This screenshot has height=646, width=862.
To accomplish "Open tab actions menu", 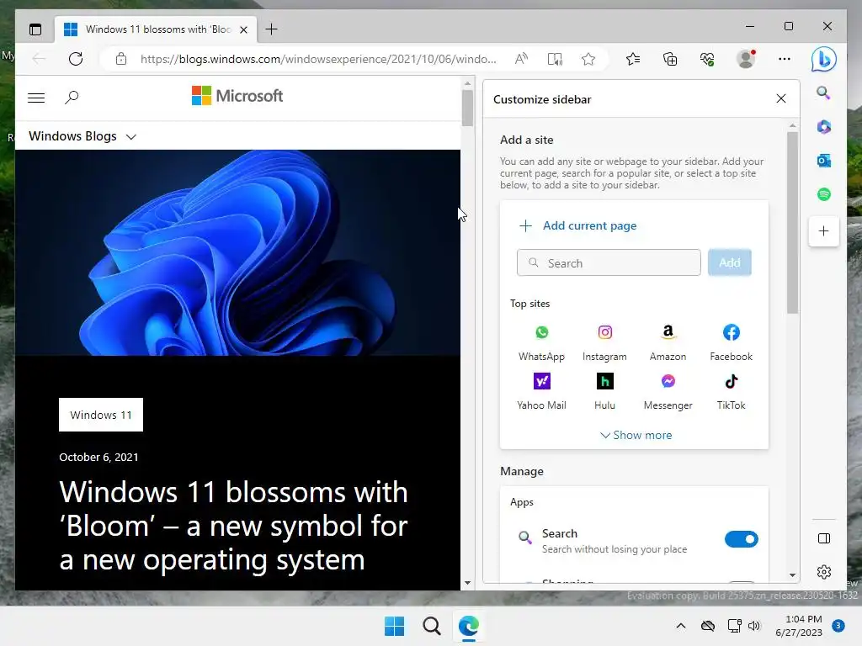I will (x=35, y=29).
